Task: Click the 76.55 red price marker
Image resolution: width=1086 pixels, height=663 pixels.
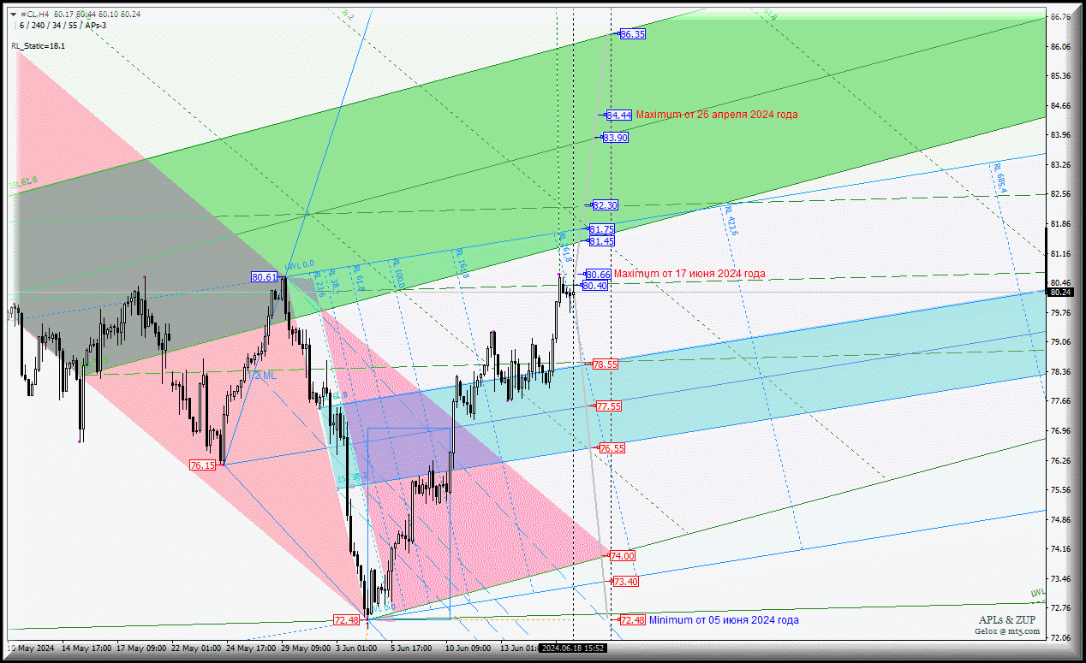Action: pyautogui.click(x=612, y=448)
